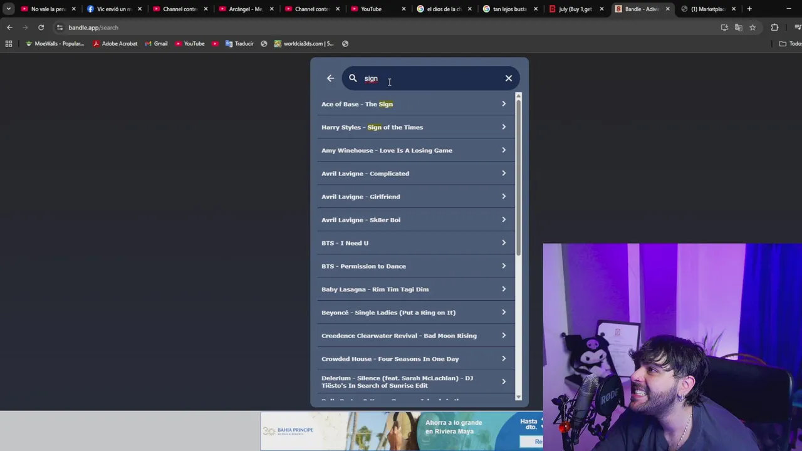
Task: Reload the bandle.app page
Action: [x=41, y=28]
